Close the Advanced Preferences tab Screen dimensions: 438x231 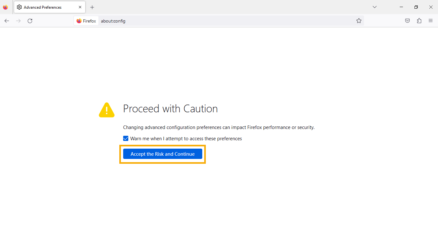click(80, 7)
